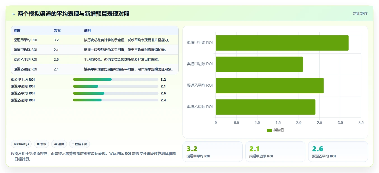
Task: Click the 渠道乙边际 ROI chart bar
Action: [x=265, y=107]
